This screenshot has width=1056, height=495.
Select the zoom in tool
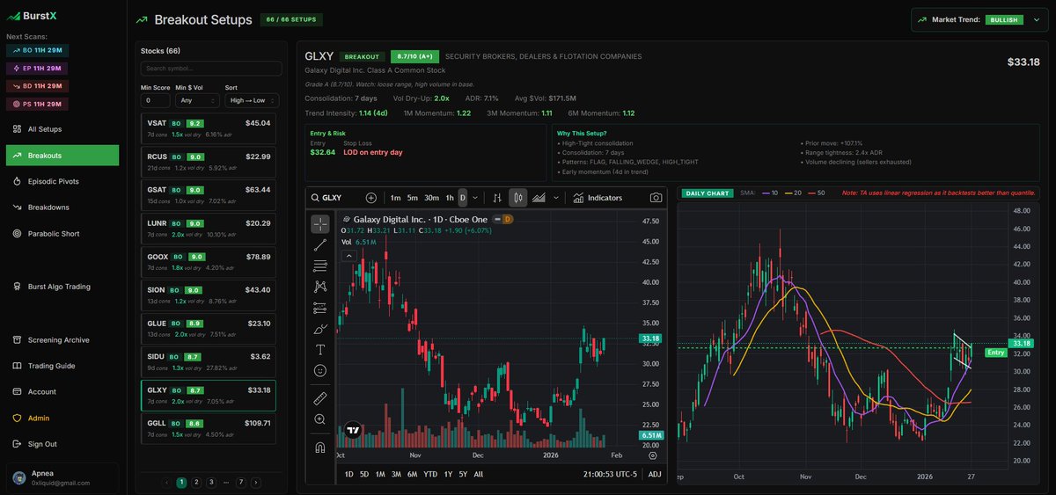click(320, 419)
